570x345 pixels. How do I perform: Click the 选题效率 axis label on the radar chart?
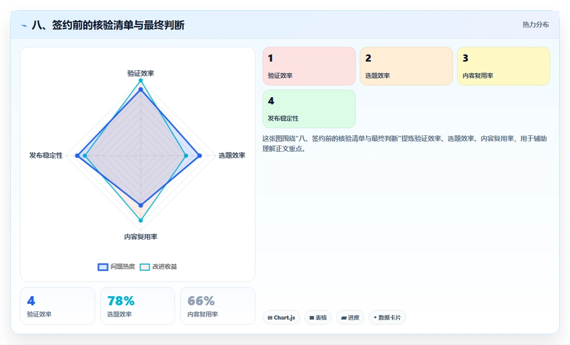point(232,156)
